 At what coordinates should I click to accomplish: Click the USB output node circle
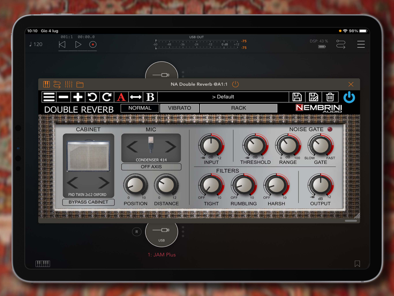(162, 234)
